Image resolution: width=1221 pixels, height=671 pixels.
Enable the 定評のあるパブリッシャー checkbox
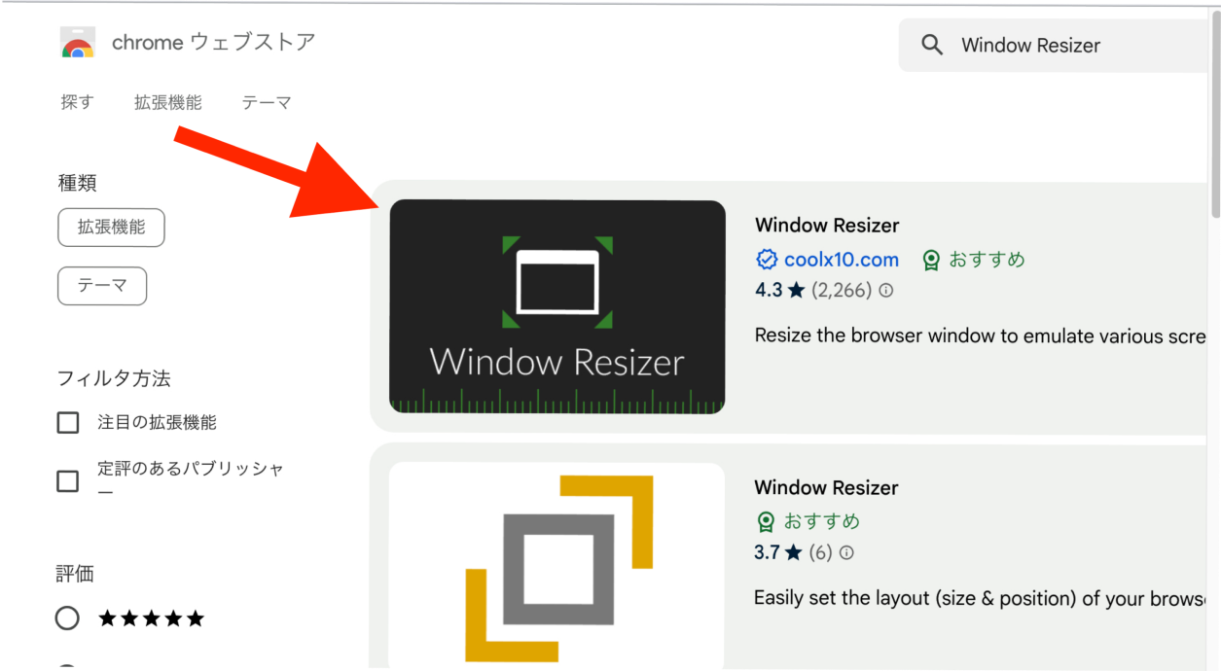(x=68, y=480)
